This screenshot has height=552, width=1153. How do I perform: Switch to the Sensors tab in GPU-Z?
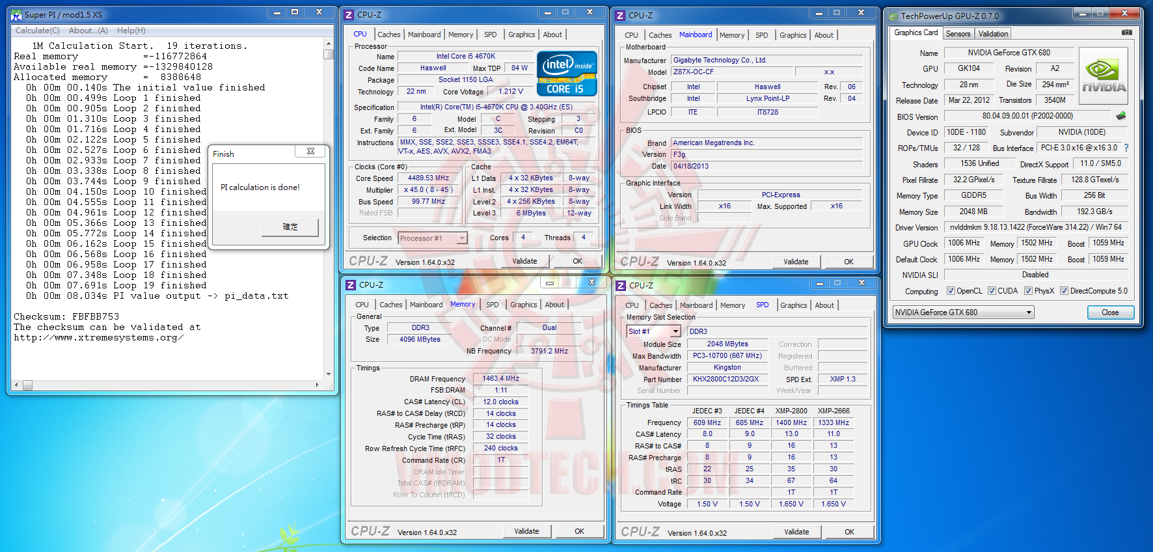[x=958, y=34]
